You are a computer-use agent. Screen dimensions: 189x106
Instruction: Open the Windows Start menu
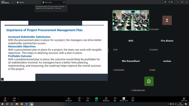pyautogui.click(x=2, y=104)
